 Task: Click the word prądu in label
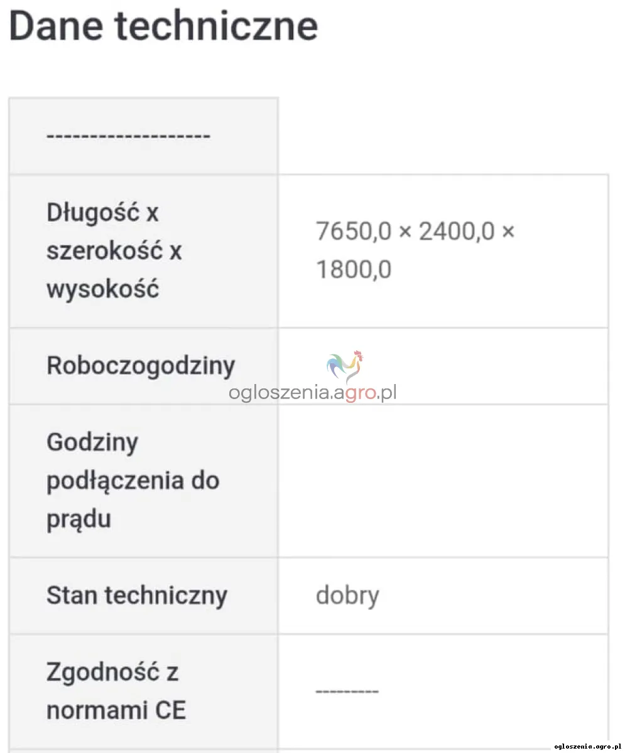[x=79, y=520]
